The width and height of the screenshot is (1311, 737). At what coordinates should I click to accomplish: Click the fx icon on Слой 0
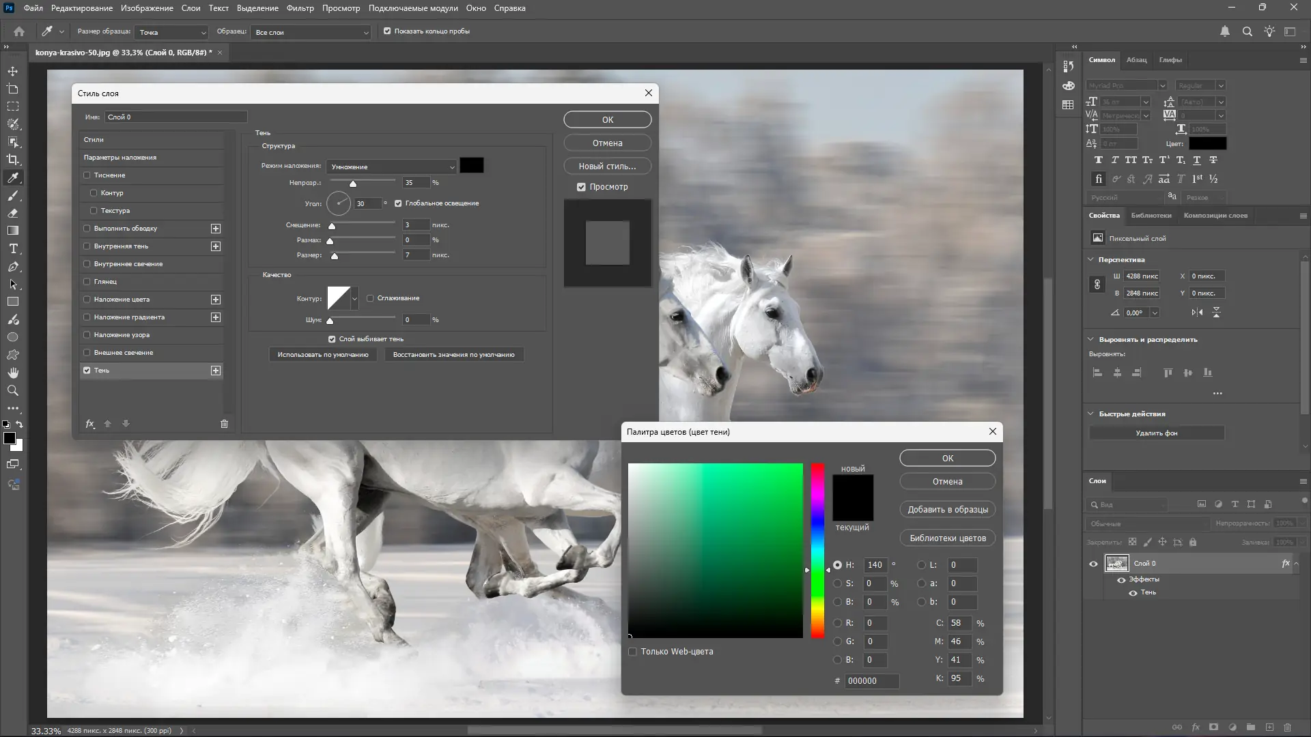pyautogui.click(x=1286, y=563)
